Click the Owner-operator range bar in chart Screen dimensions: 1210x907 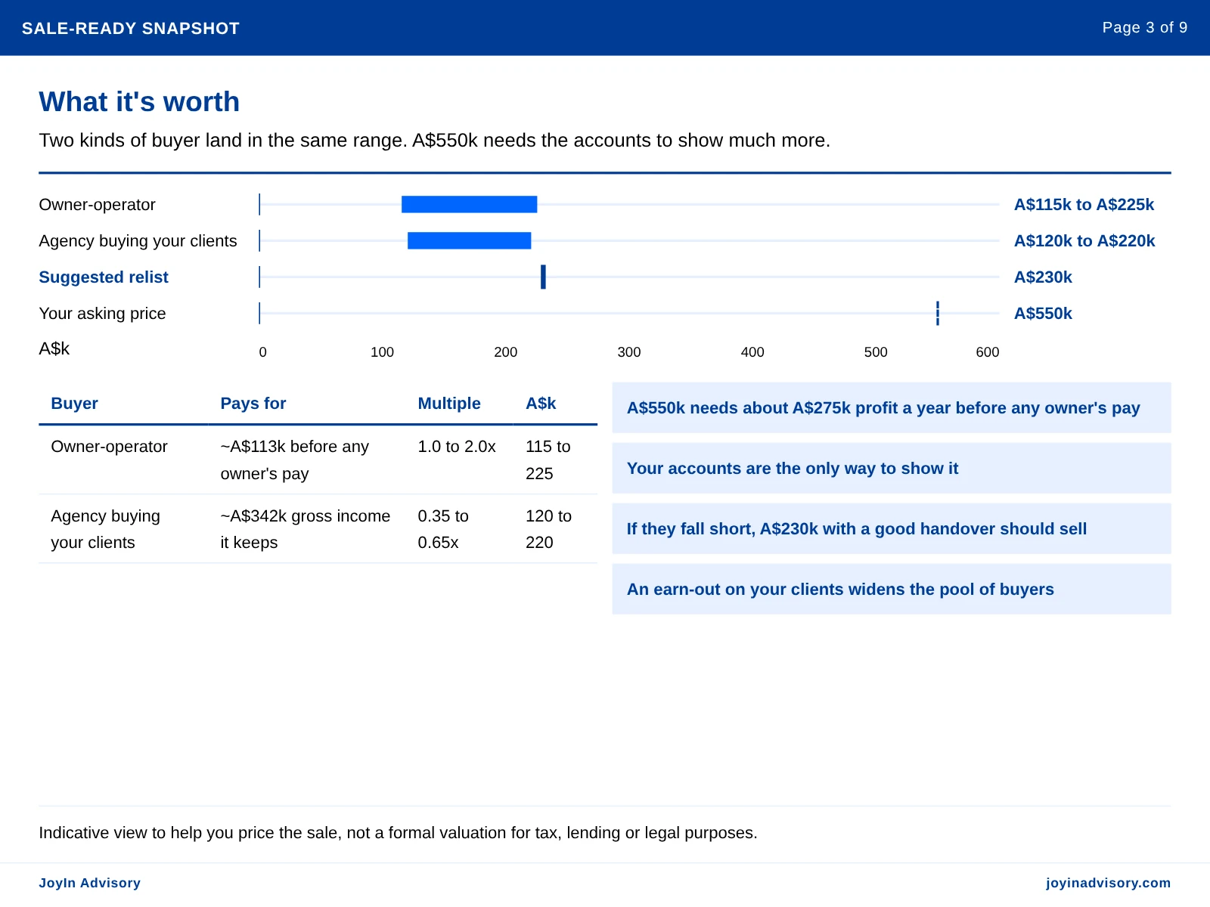[469, 204]
